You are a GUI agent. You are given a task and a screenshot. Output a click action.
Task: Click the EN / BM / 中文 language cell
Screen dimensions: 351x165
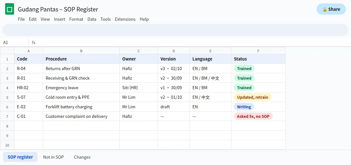[210, 78]
